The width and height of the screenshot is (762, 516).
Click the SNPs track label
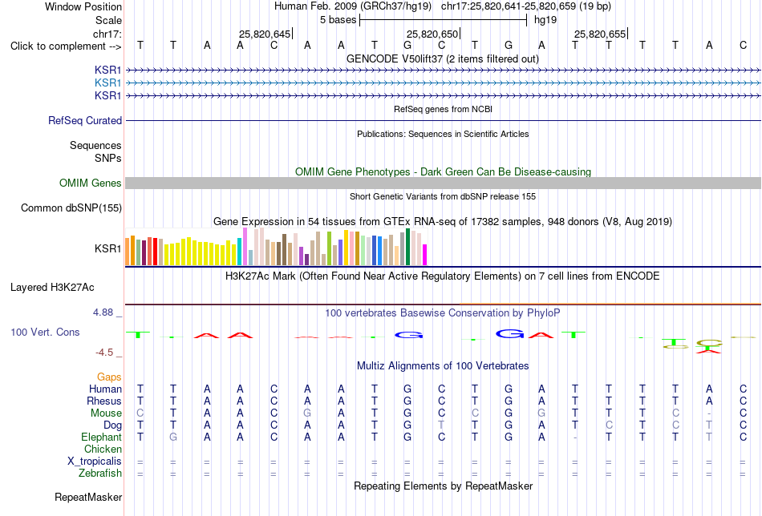coord(108,158)
